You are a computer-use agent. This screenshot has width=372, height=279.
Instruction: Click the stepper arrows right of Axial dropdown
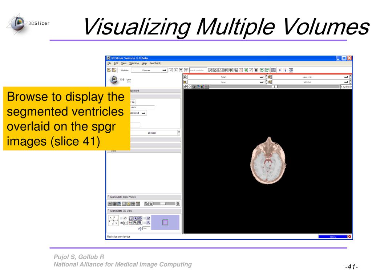point(266,77)
